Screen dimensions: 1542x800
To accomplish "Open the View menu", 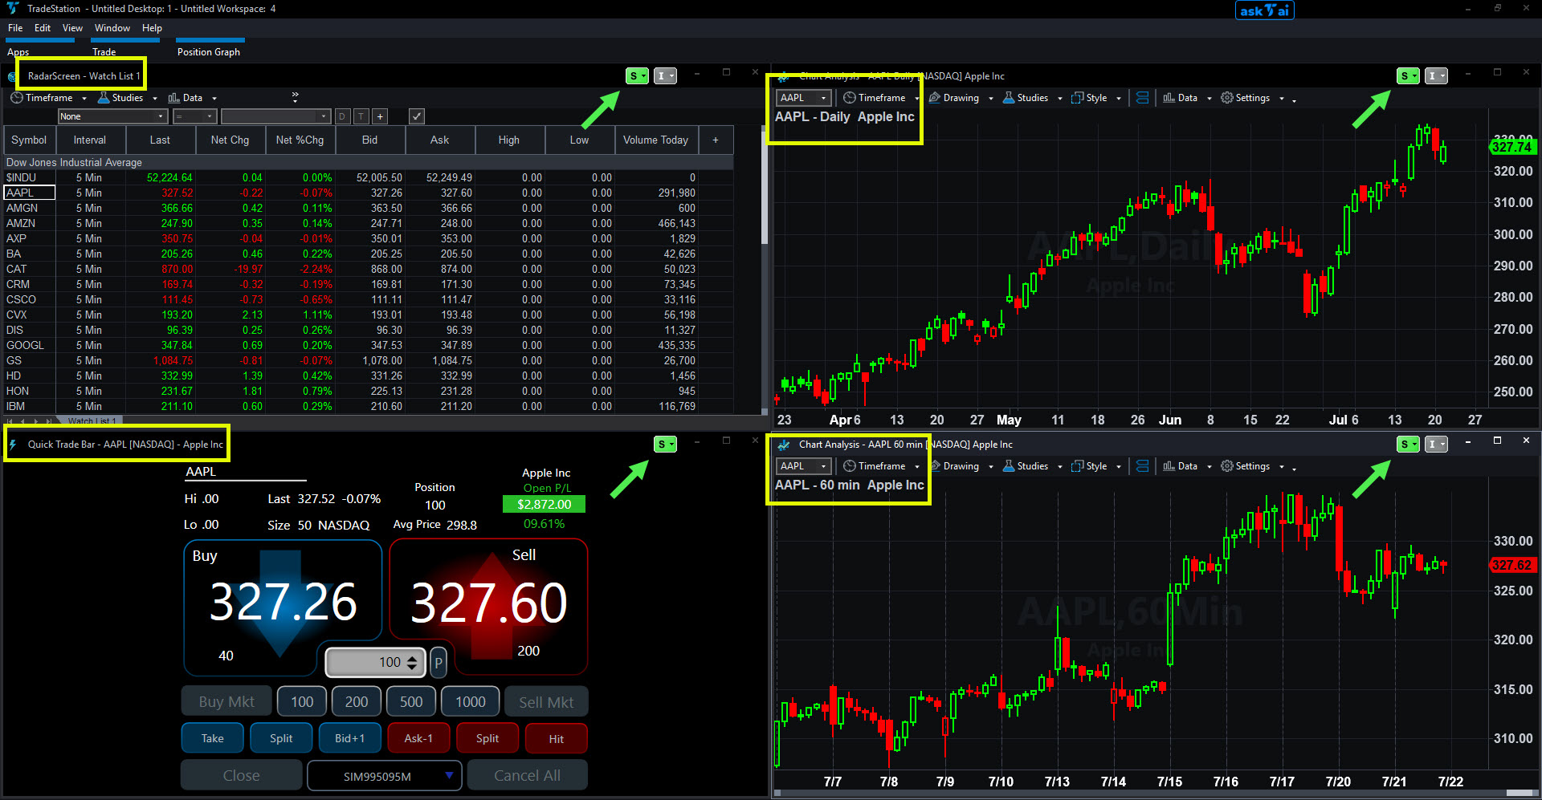I will [72, 28].
